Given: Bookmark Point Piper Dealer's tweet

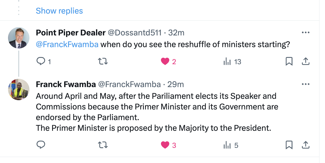Looking at the screenshot, I should (x=289, y=62).
